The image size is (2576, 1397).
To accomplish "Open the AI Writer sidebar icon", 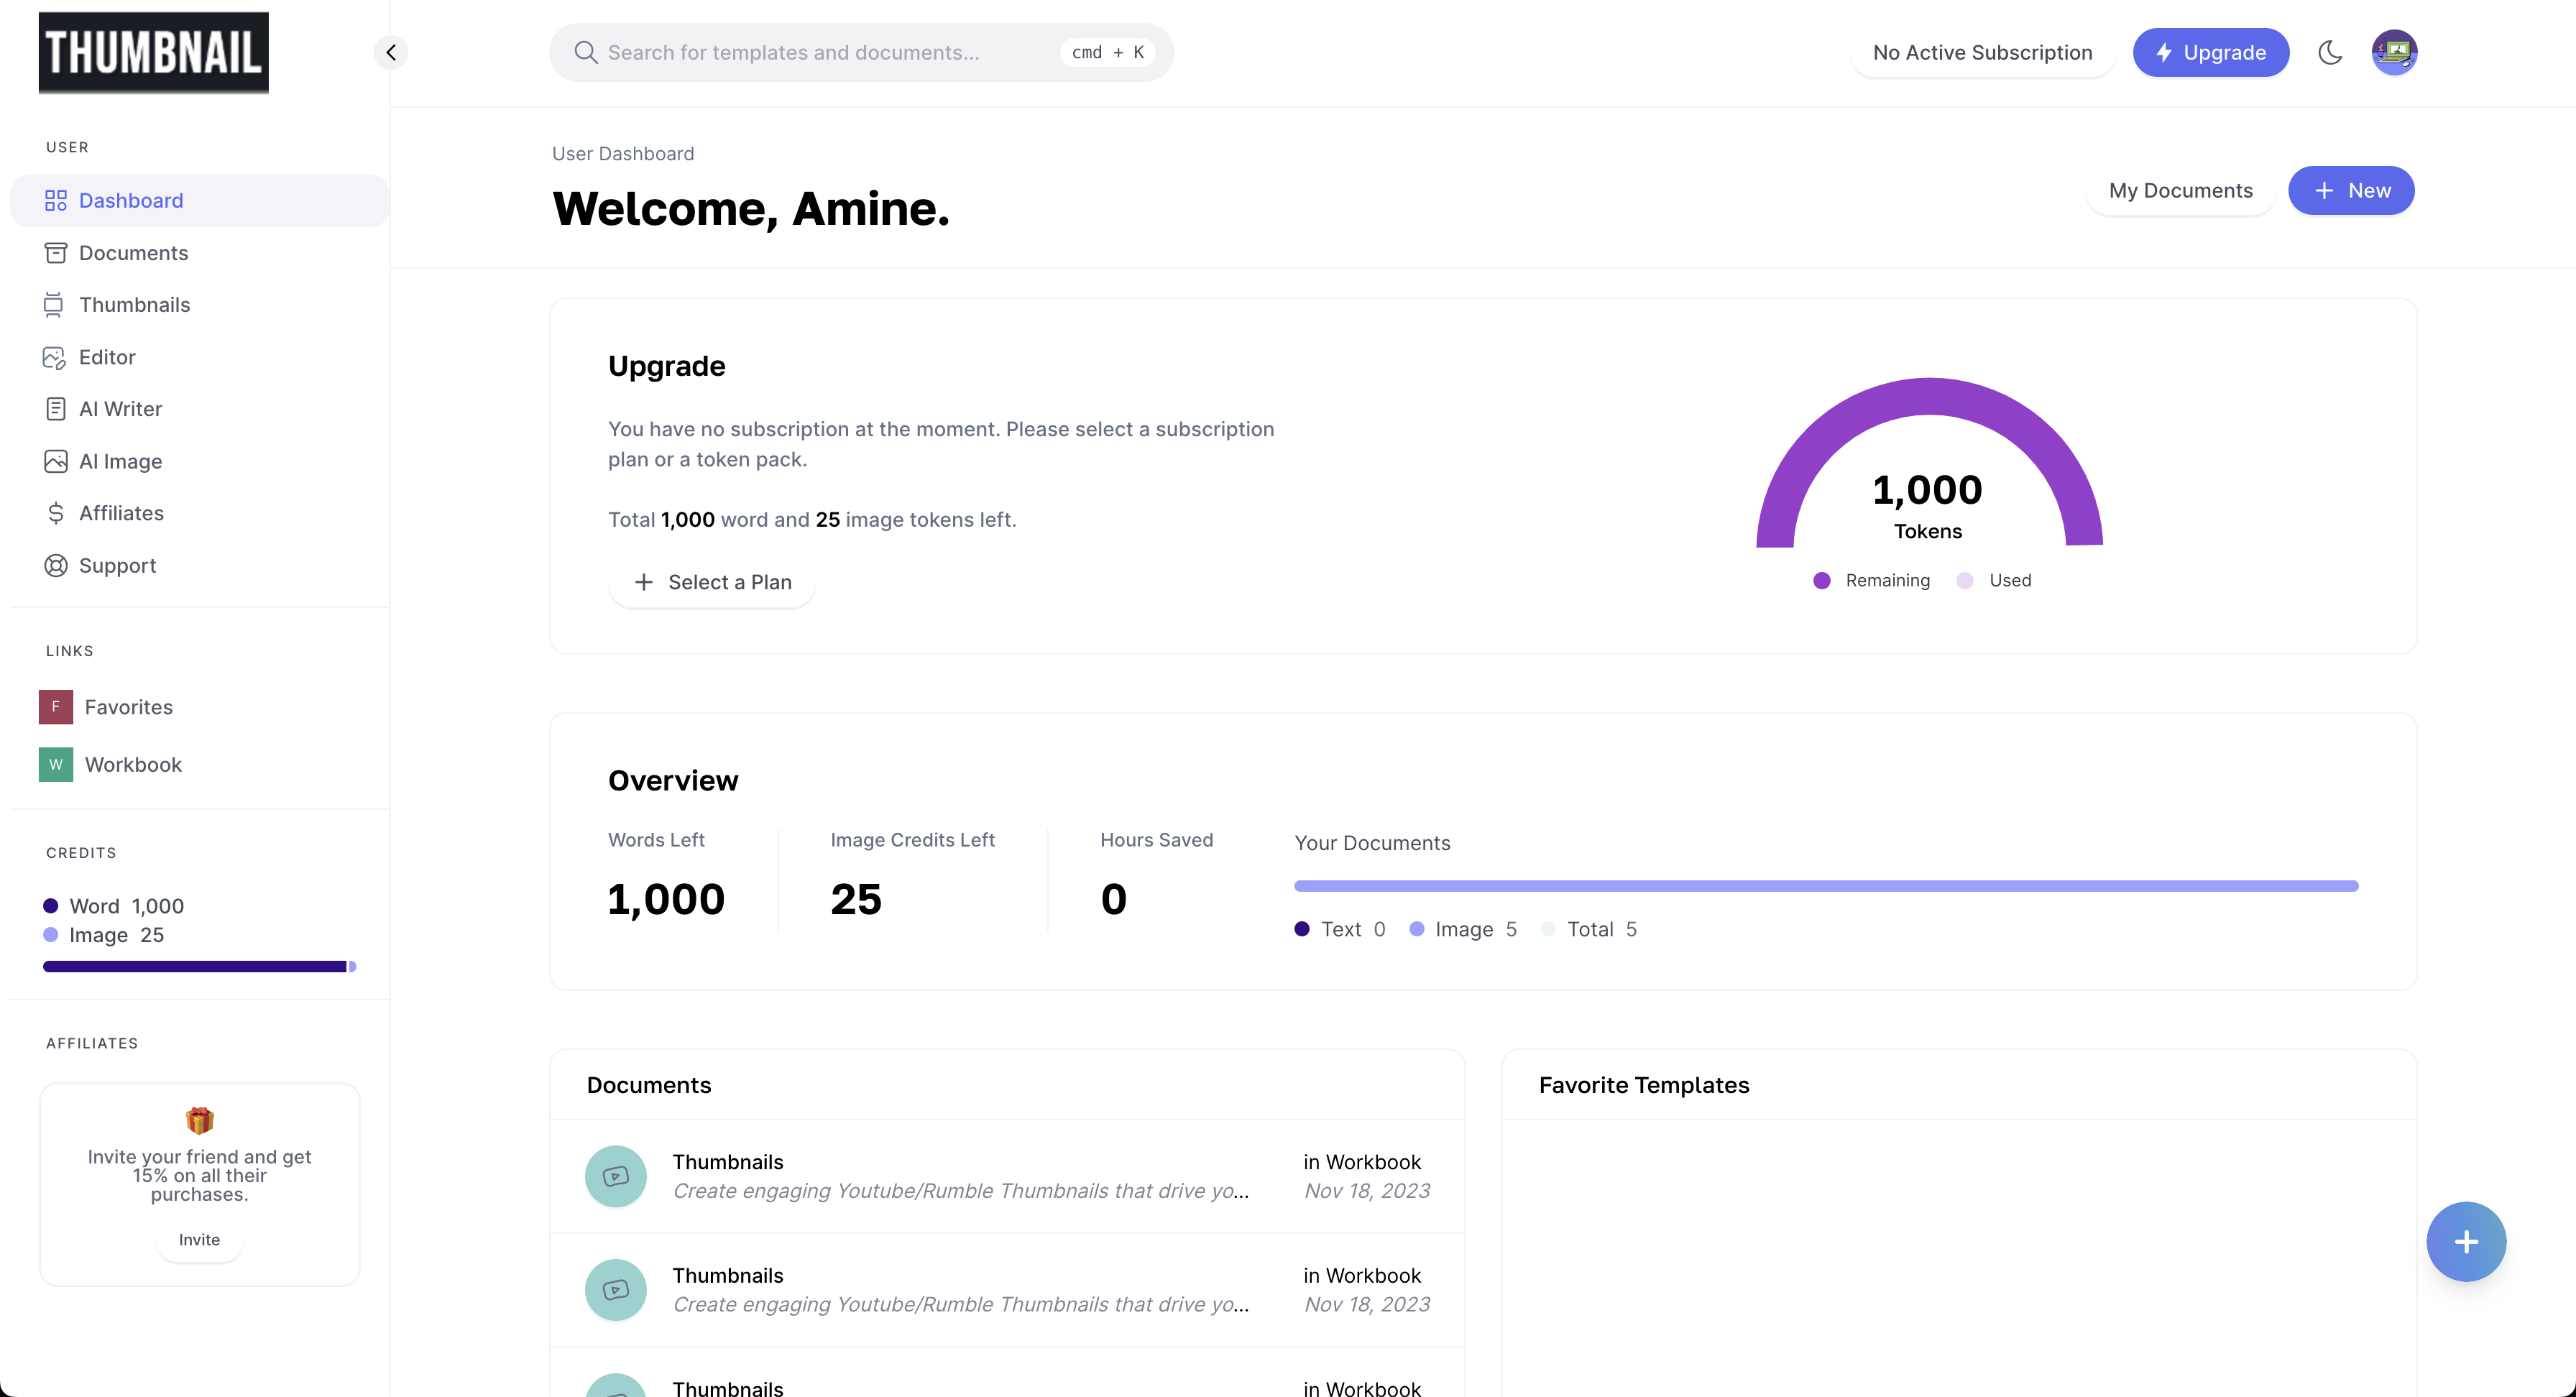I will [55, 409].
